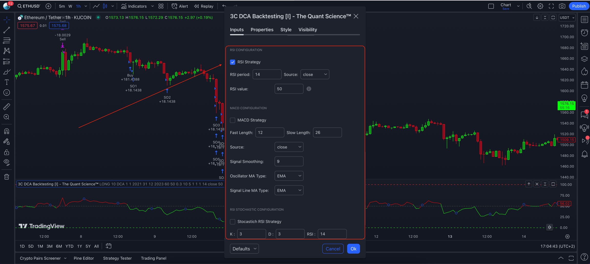Open the Defaults dropdown
Image resolution: width=590 pixels, height=264 pixels.
pos(244,249)
